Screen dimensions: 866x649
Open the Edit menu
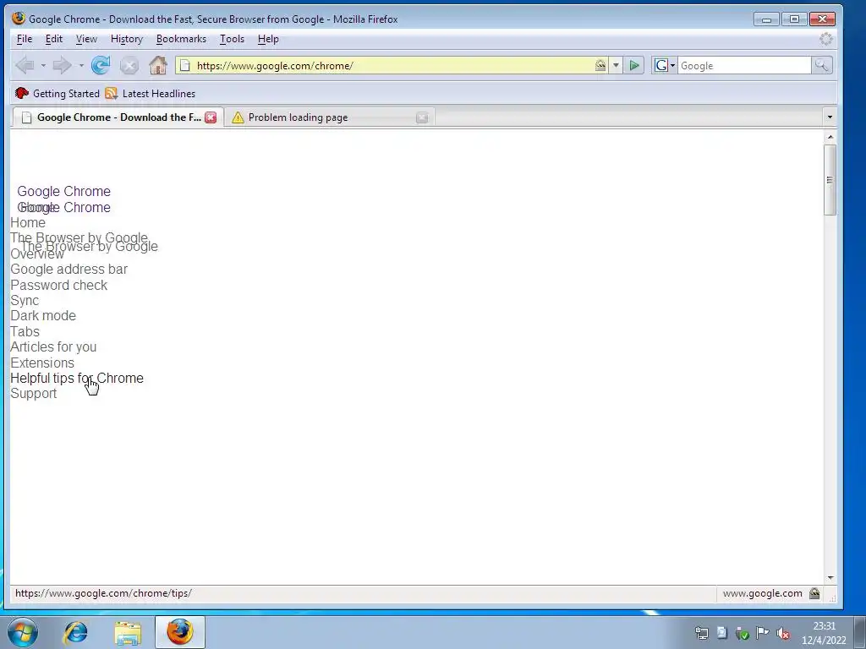[53, 39]
